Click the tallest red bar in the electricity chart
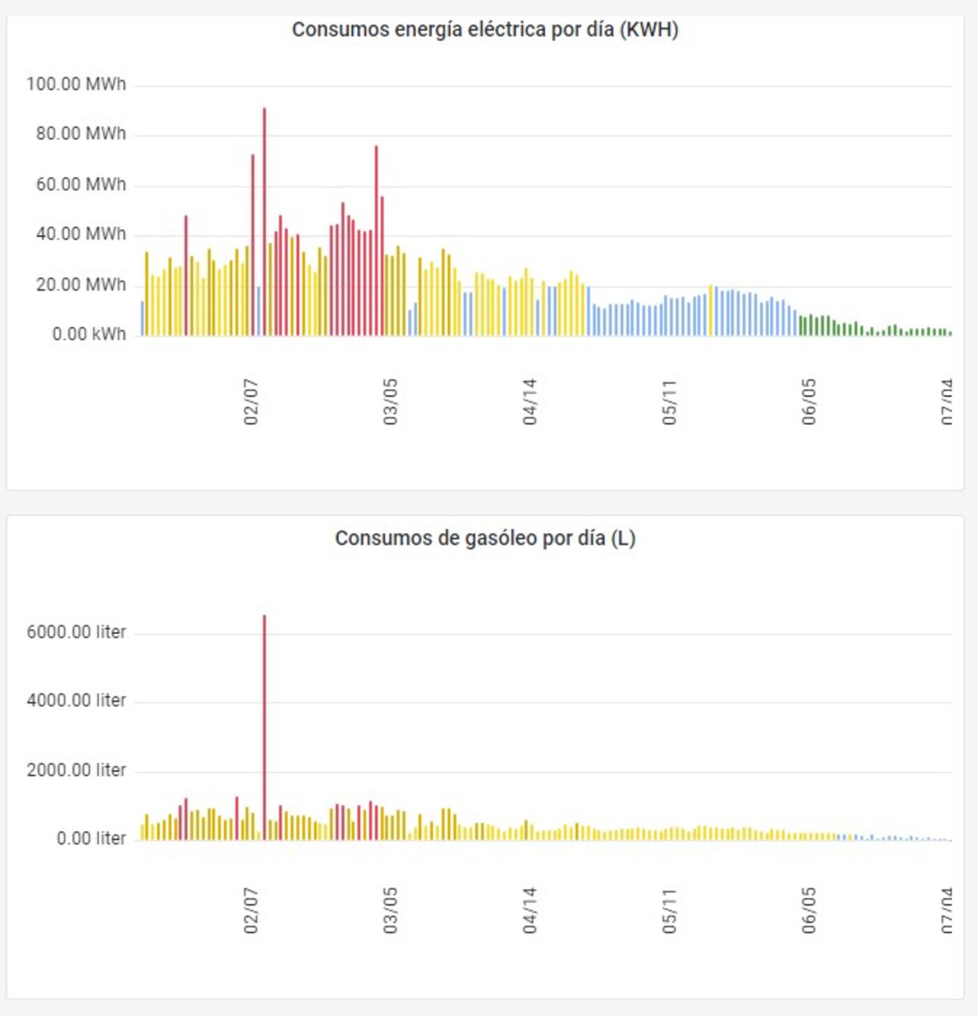Screen dimensions: 978x1016 [264, 222]
